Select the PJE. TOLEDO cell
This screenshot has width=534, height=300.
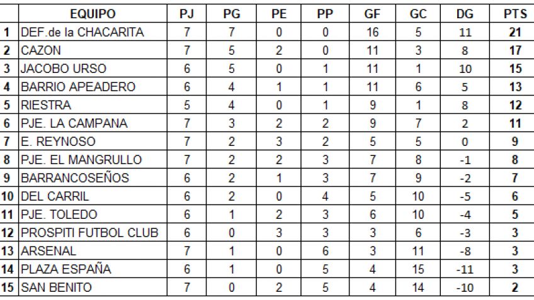click(93, 214)
